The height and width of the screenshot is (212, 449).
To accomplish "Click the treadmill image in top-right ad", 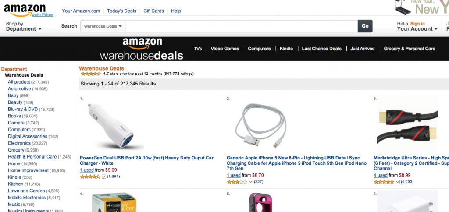I will tap(403, 7).
